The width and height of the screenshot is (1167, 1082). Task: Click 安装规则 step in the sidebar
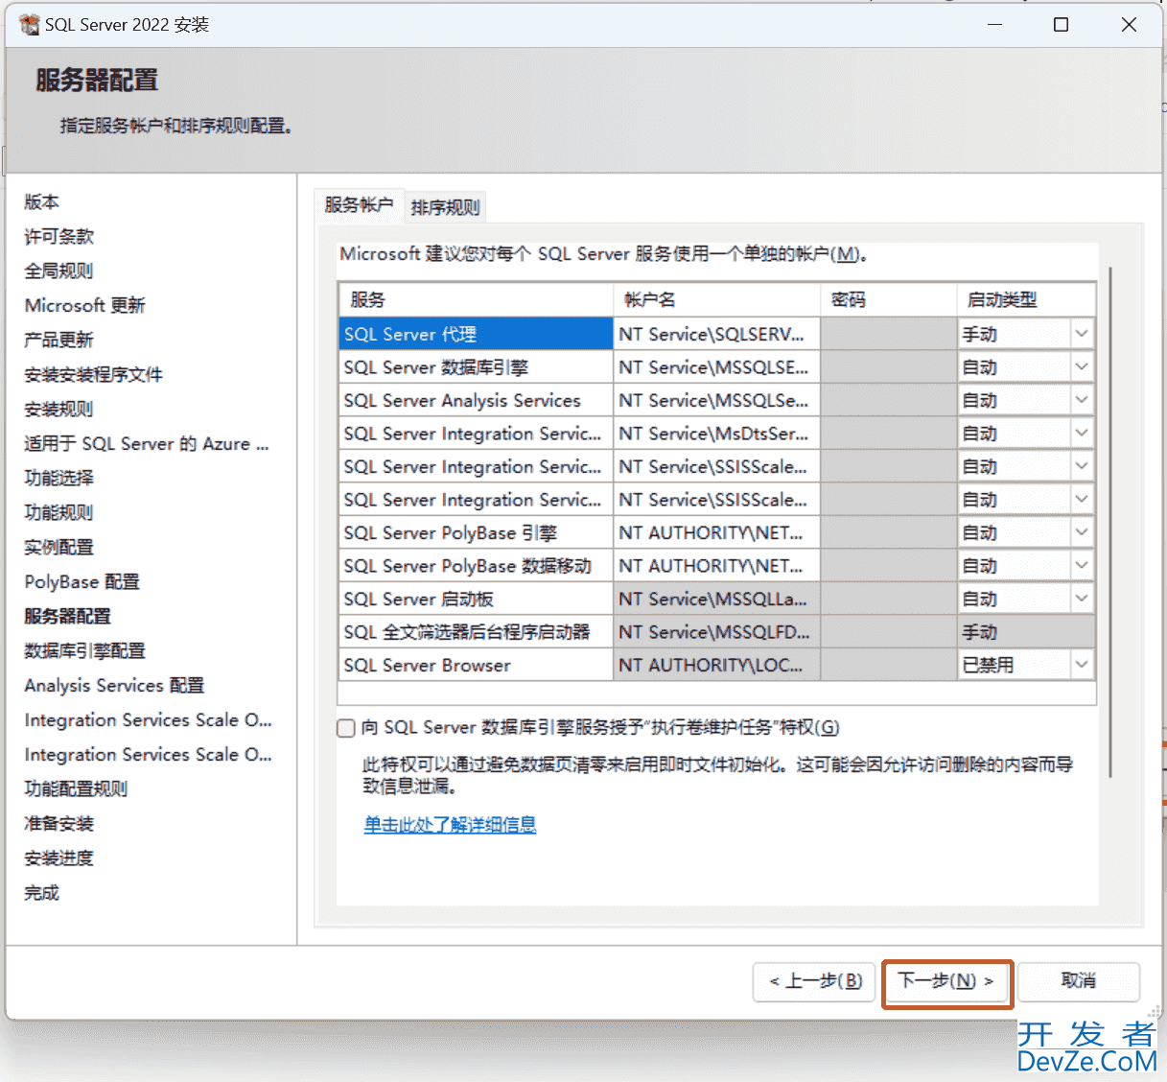pyautogui.click(x=59, y=409)
